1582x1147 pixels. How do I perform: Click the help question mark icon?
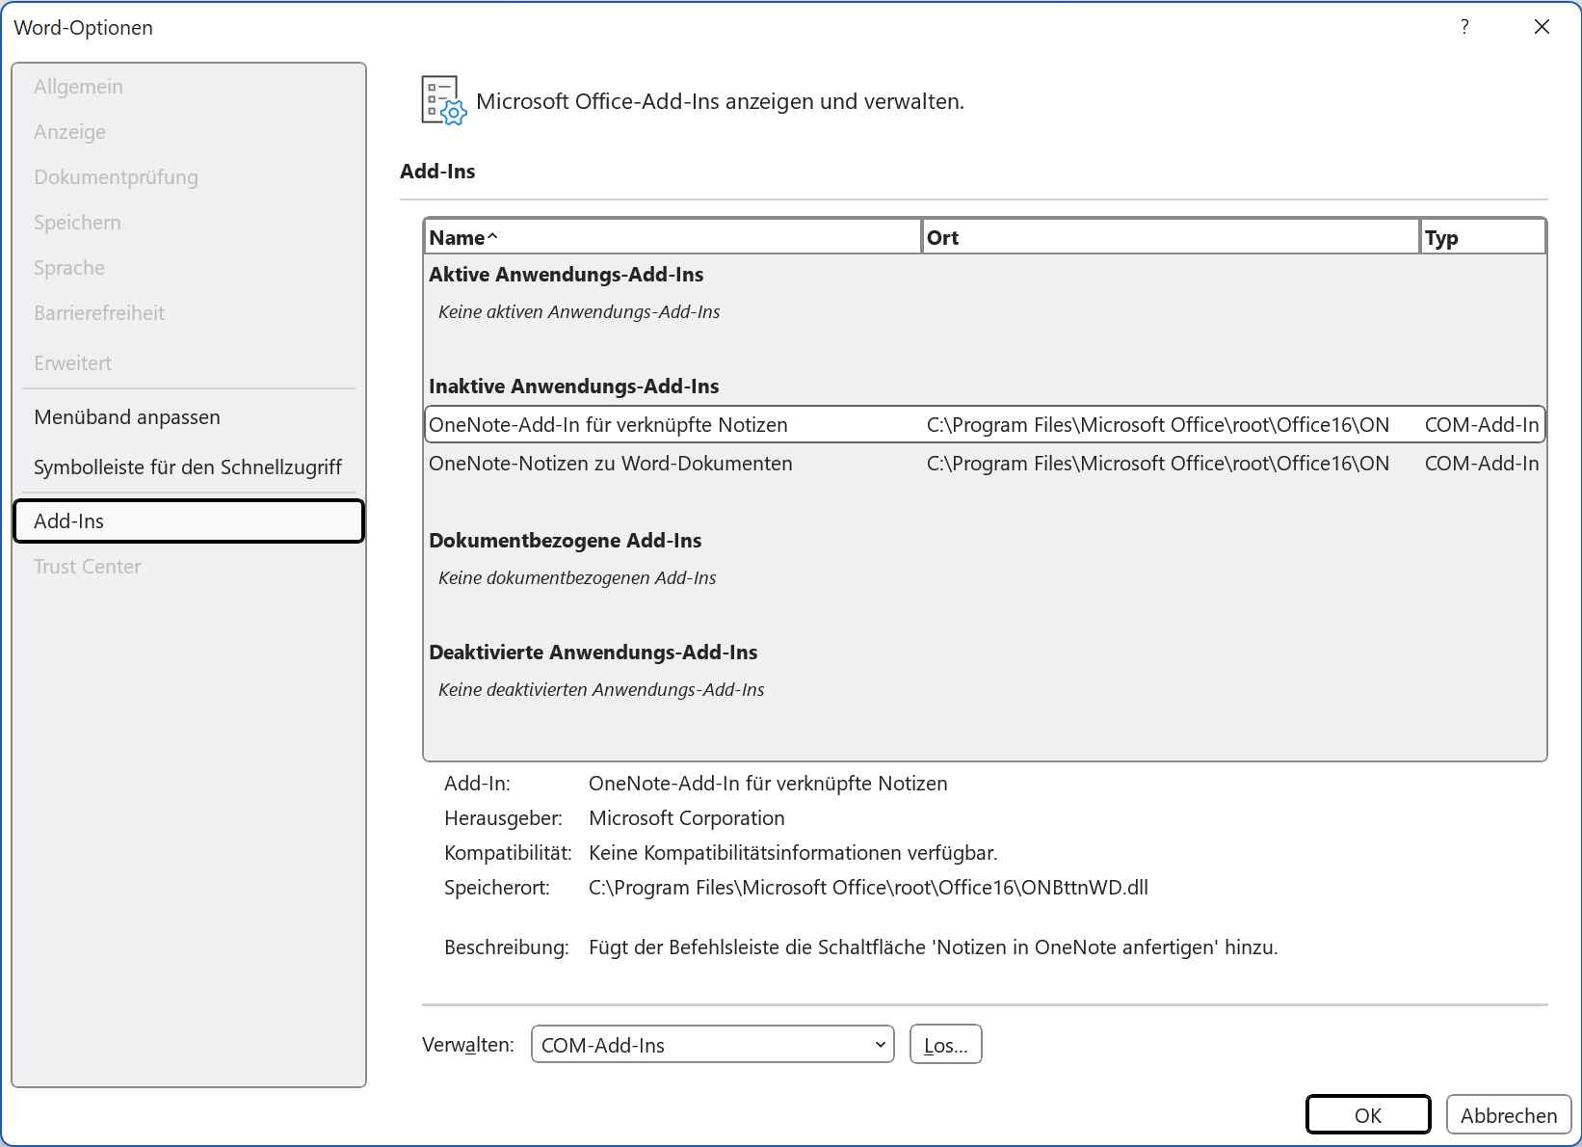1463,27
